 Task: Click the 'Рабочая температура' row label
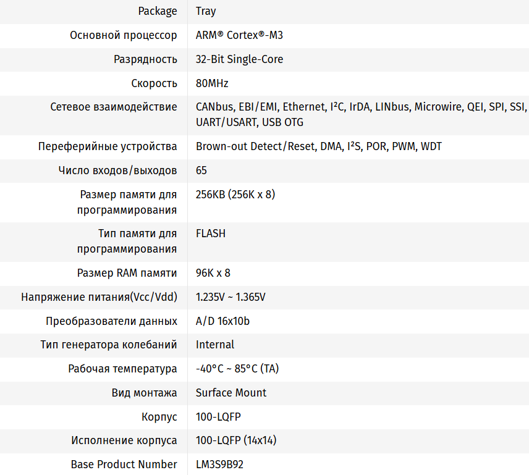(122, 369)
